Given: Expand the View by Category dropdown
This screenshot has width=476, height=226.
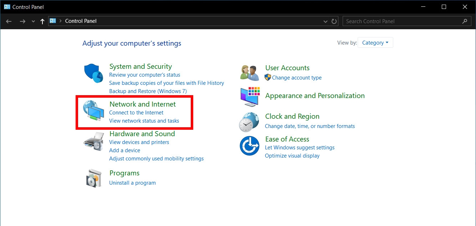Looking at the screenshot, I should point(375,43).
